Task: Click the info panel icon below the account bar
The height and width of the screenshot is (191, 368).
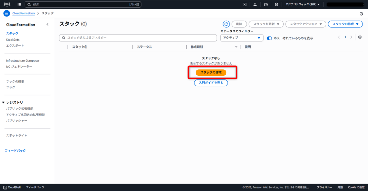Action: 361,14
